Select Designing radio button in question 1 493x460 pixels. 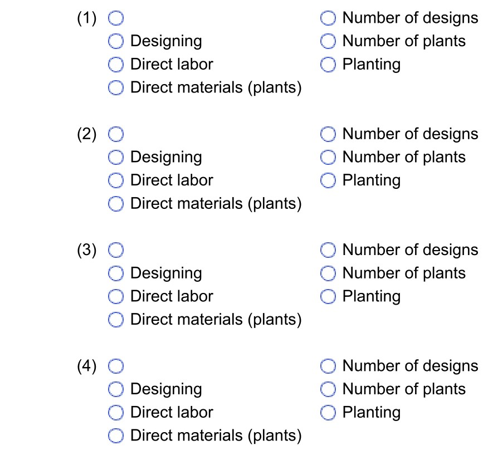(116, 41)
